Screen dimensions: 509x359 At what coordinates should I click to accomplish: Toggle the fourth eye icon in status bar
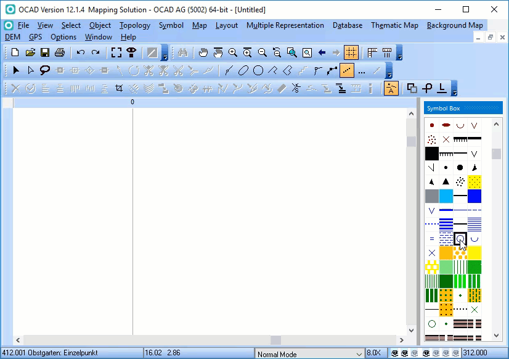click(426, 353)
